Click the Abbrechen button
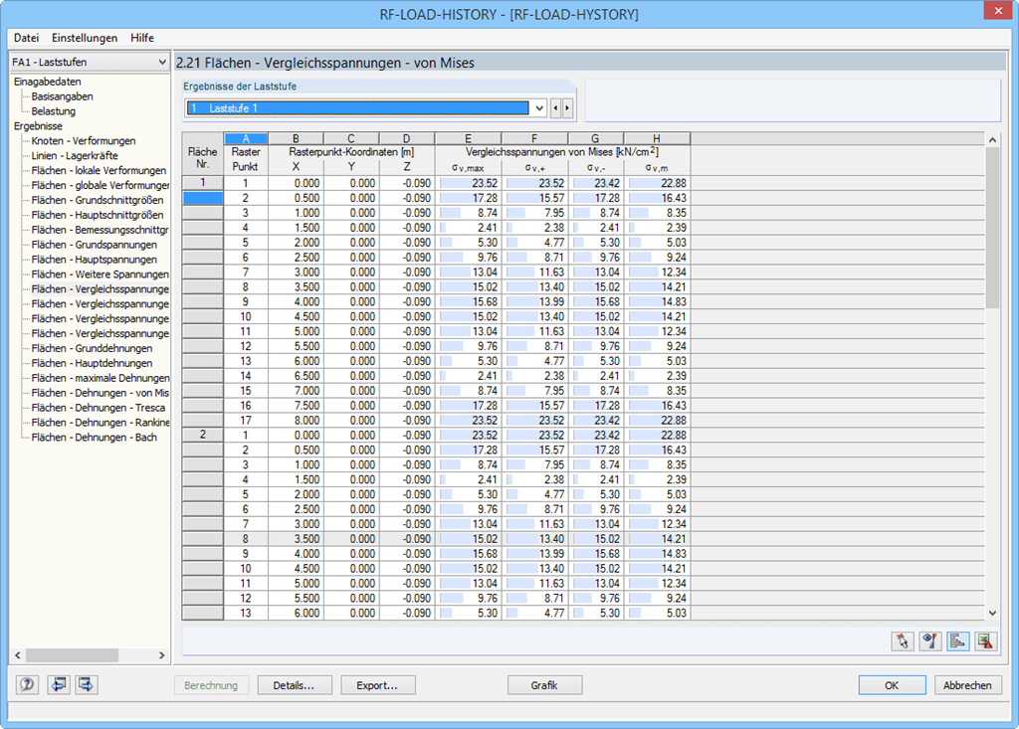 967,685
